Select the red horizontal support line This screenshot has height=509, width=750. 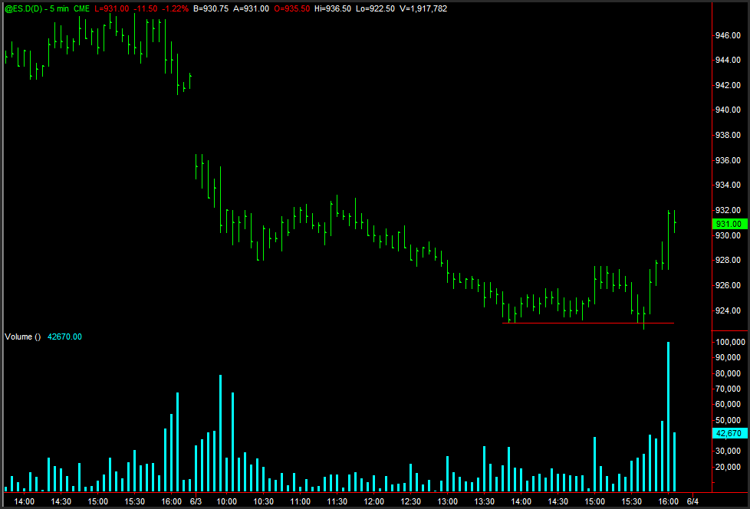tap(588, 323)
